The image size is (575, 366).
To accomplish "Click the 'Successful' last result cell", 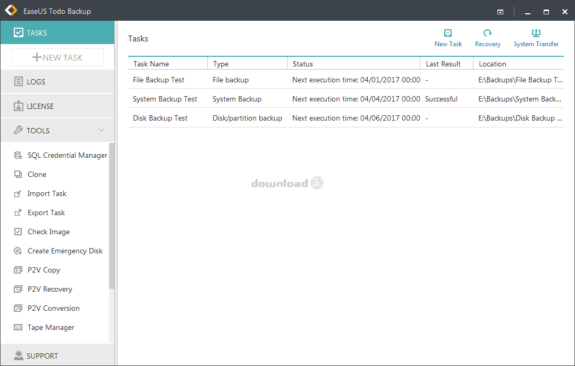I will (441, 99).
